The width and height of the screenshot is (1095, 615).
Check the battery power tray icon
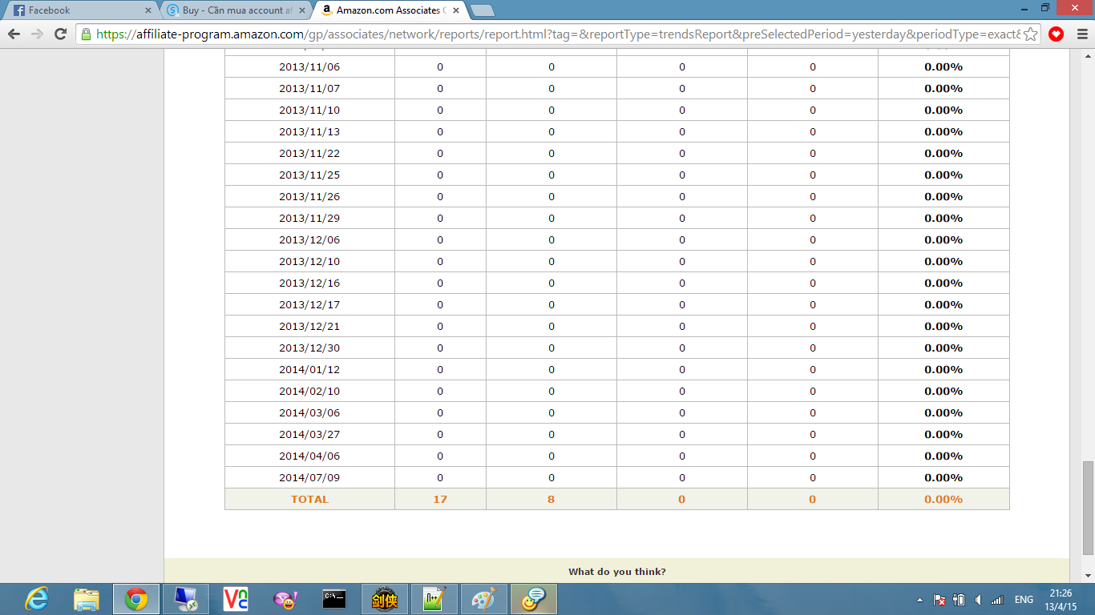[x=959, y=600]
